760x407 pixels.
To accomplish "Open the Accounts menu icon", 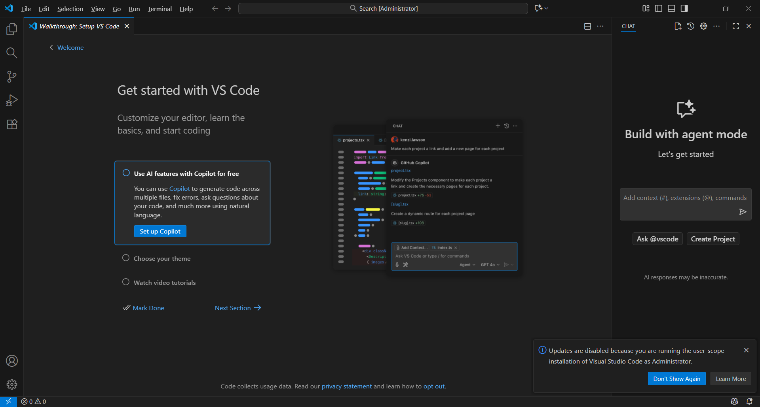I will pos(12,361).
